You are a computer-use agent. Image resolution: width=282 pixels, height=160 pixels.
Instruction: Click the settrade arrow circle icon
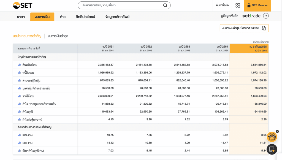tap(266, 16)
